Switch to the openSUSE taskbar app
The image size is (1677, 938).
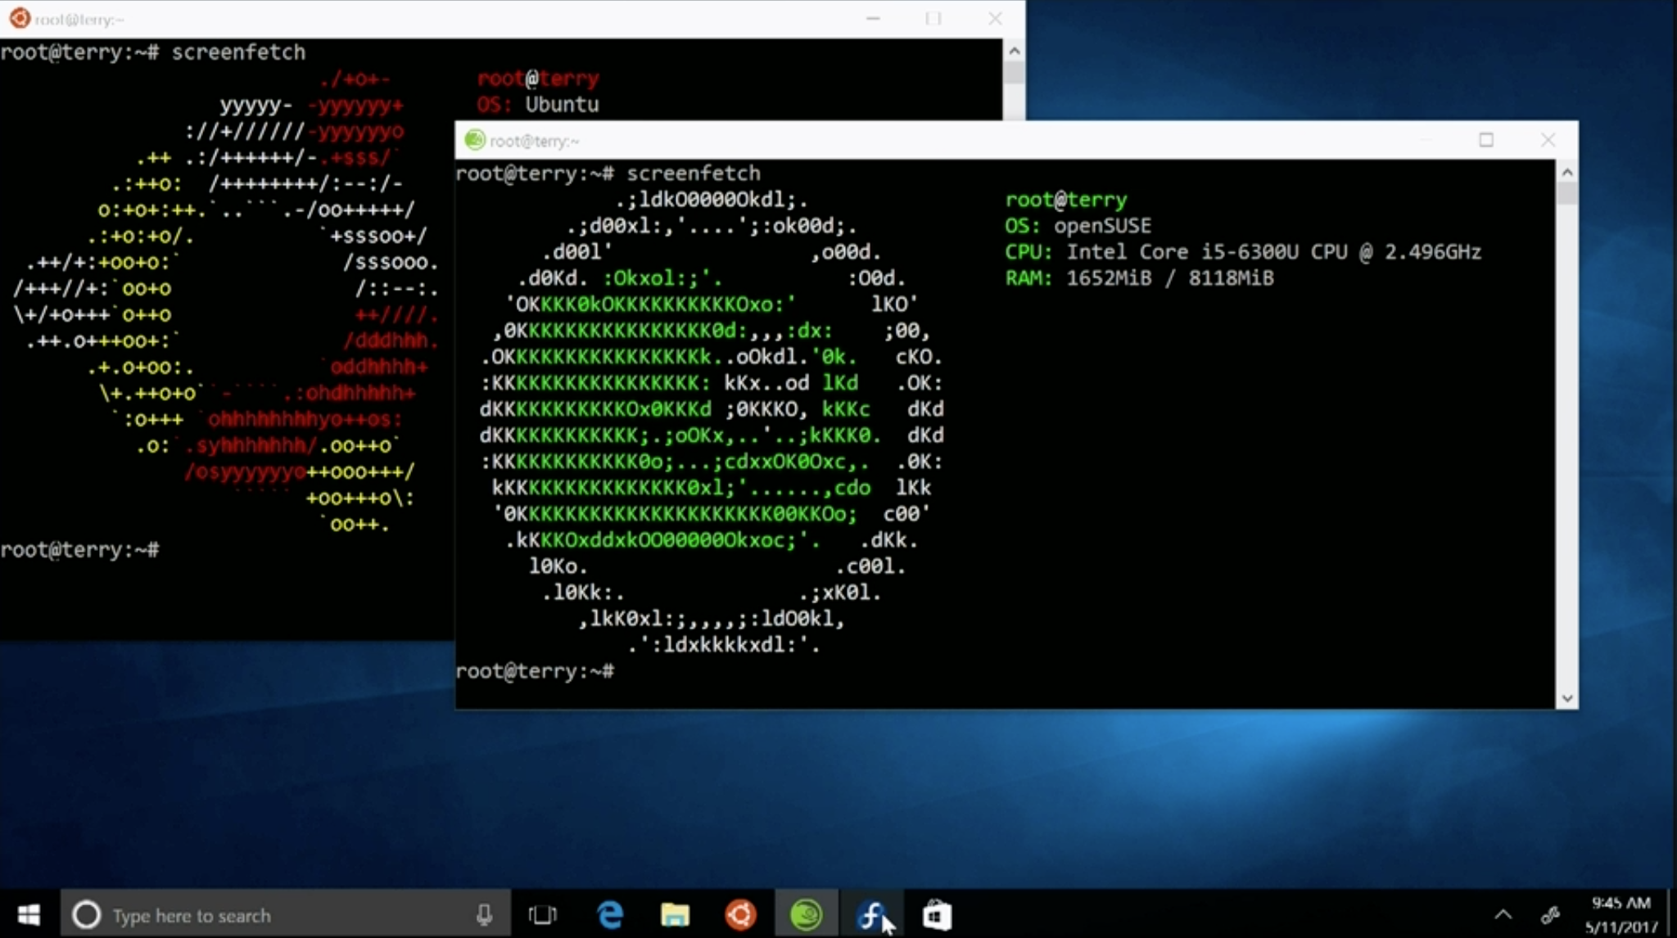[x=806, y=914]
